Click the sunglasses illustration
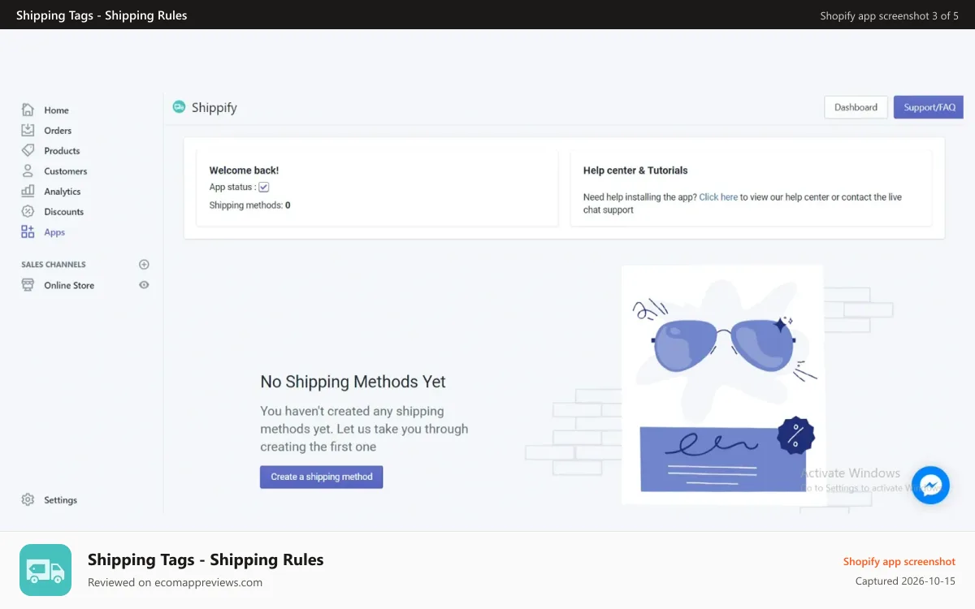Viewport: 975px width, 609px height. [723, 345]
